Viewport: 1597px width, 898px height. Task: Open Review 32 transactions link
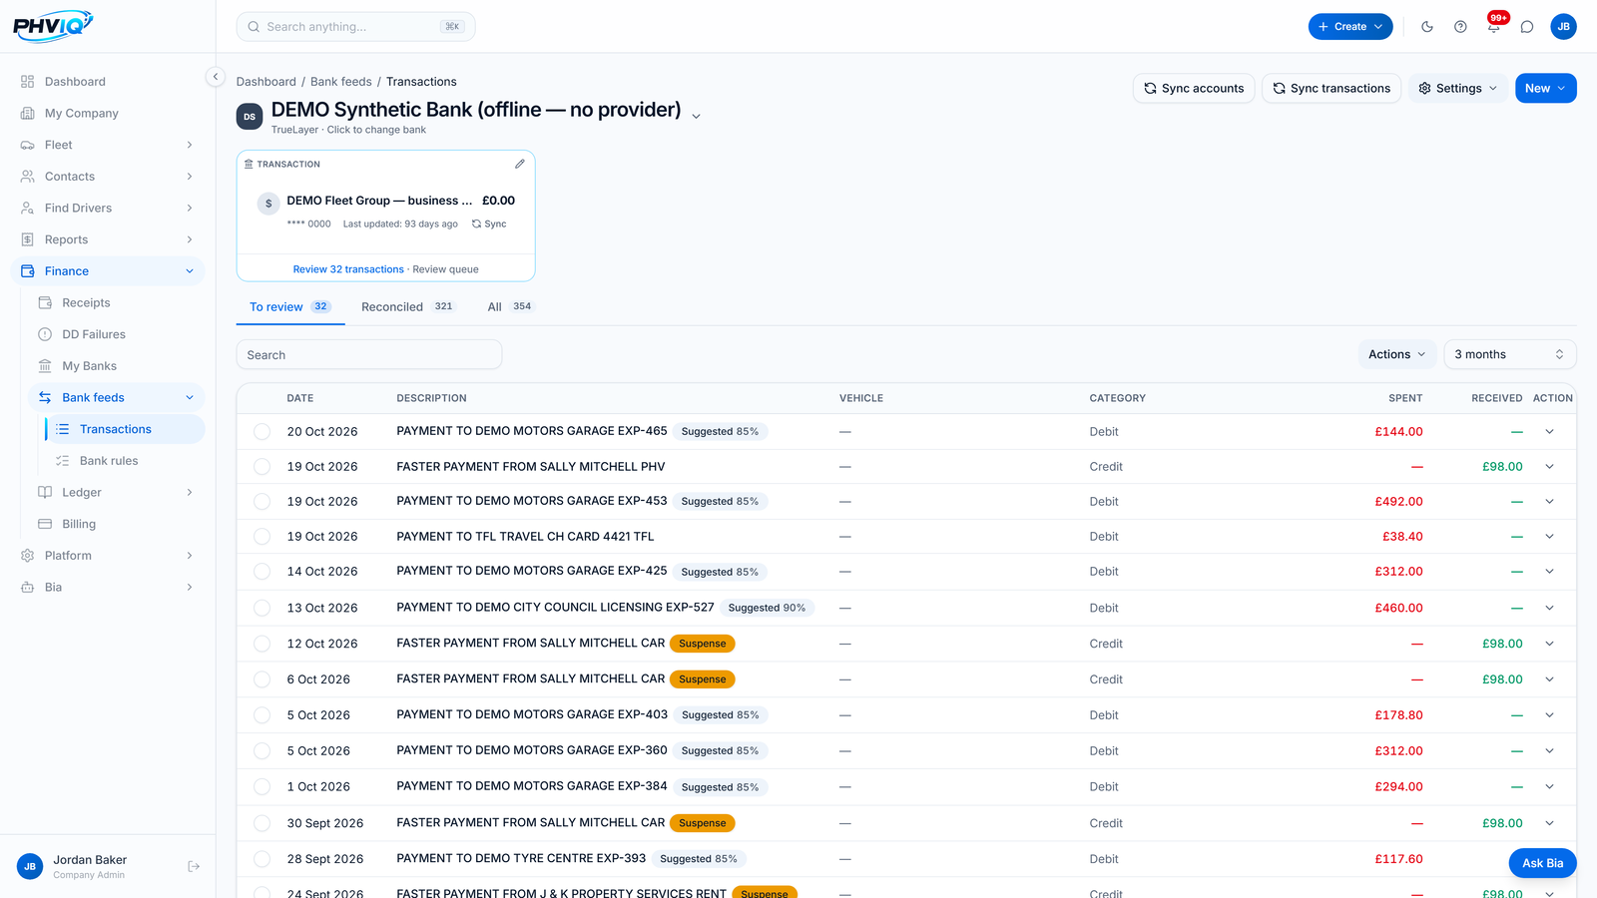[348, 269]
